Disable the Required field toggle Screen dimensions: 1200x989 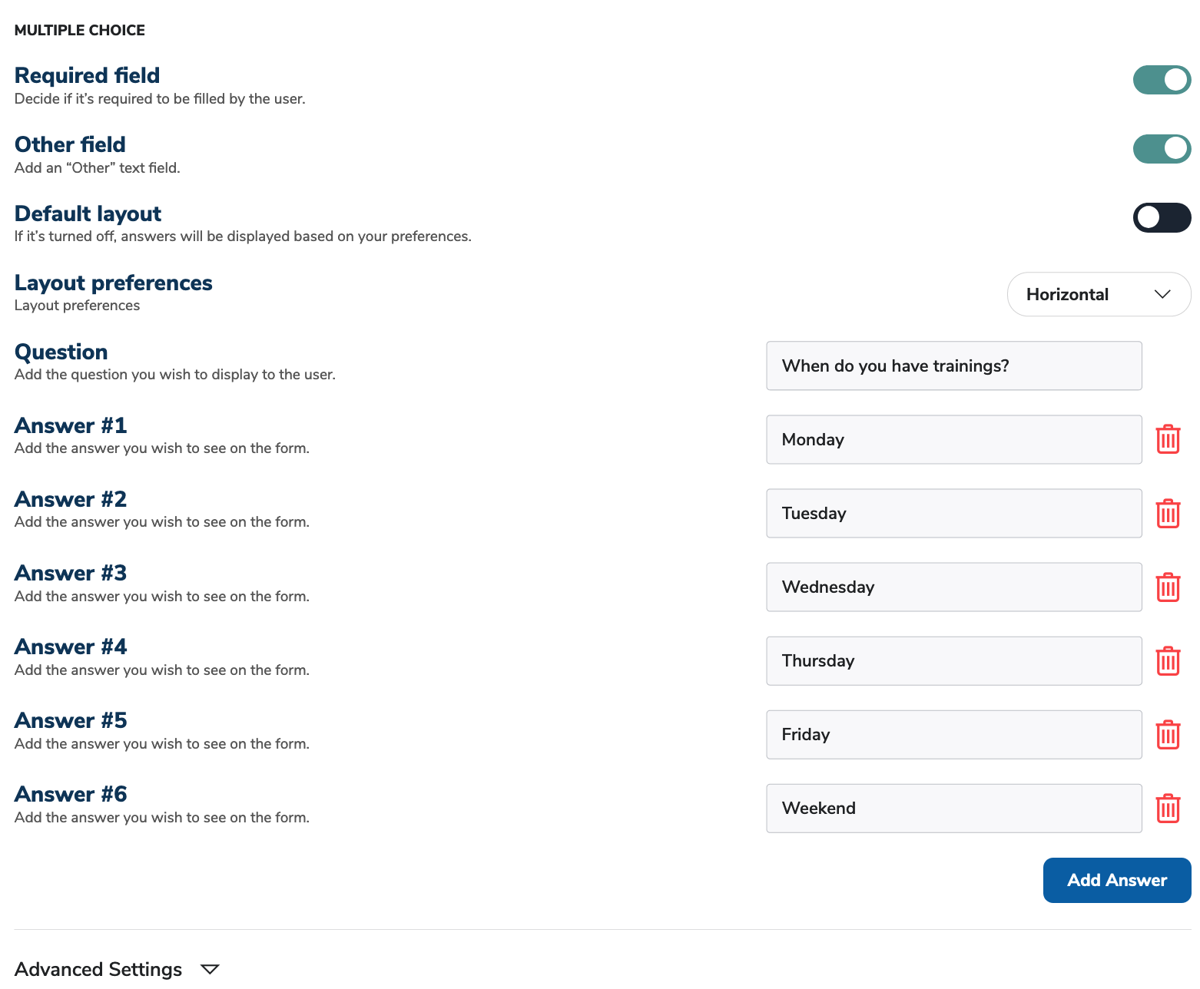(1162, 80)
